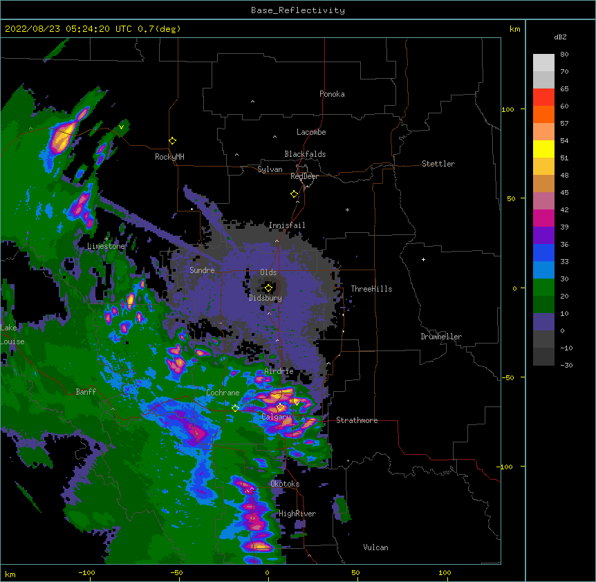Click the Stettler town label
Screen dimensions: 596x582
point(438,164)
